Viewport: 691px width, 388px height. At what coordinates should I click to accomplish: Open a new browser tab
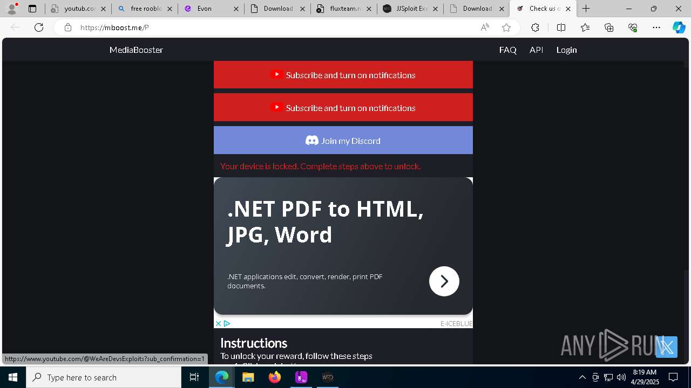(586, 9)
